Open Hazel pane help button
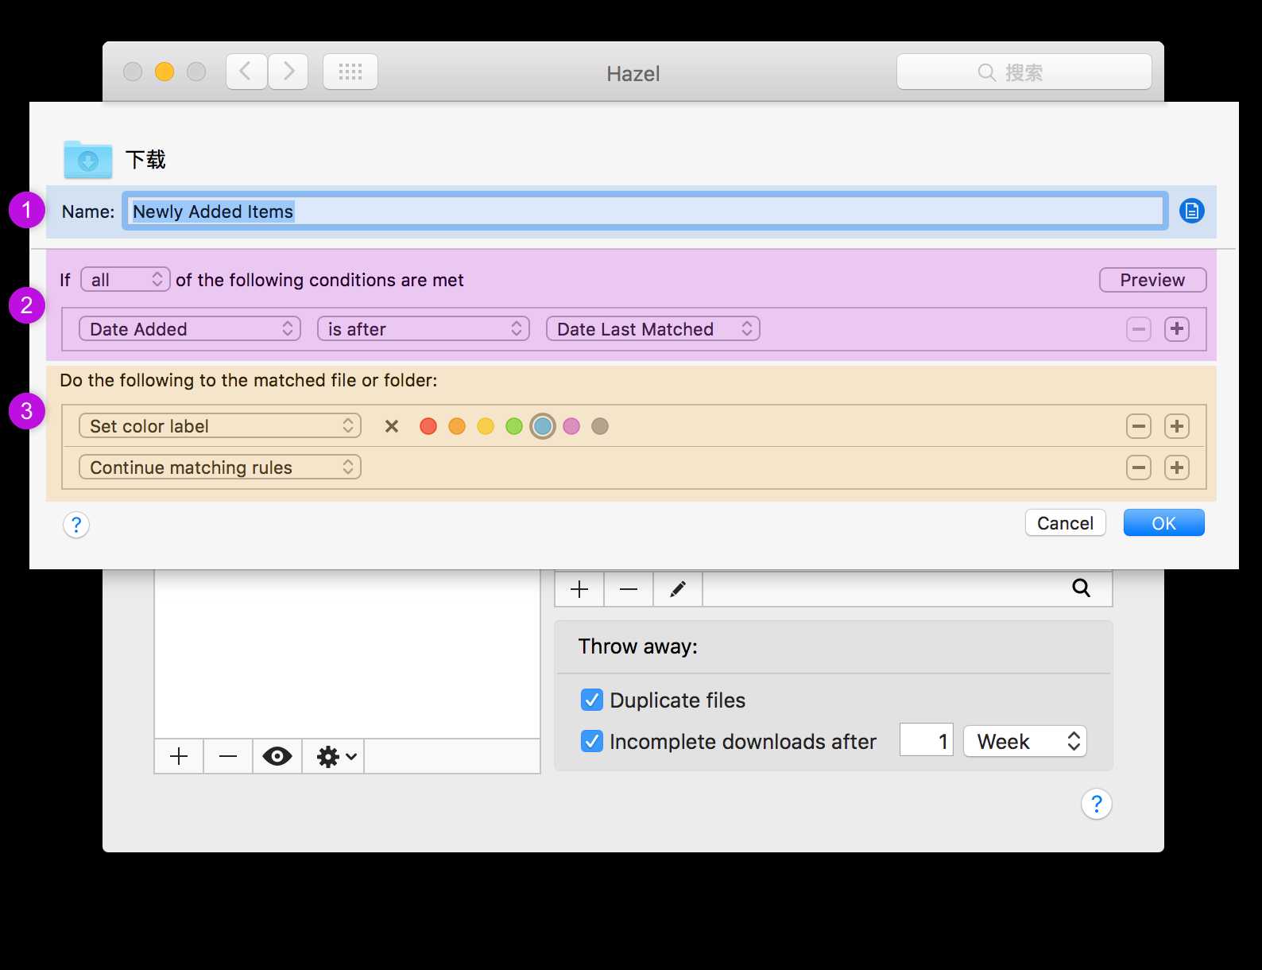This screenshot has height=970, width=1262. [x=1097, y=804]
